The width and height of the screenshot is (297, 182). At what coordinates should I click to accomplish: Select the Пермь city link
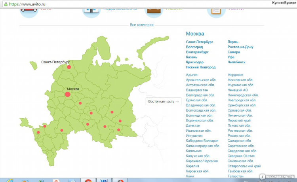point(233,42)
